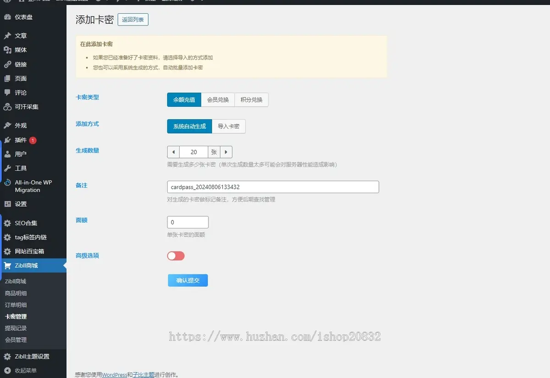Click the 确认提交 submit button
This screenshot has height=378, width=550.
(x=188, y=280)
